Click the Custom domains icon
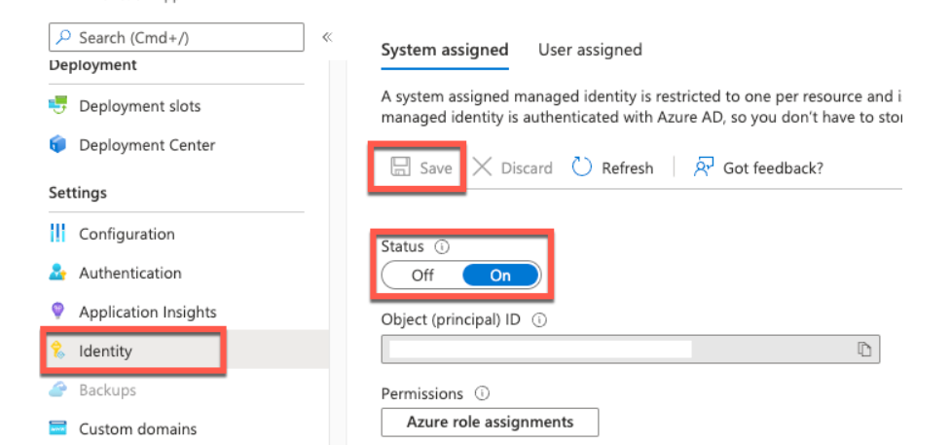Viewport: 950px width, 445px height. click(57, 428)
